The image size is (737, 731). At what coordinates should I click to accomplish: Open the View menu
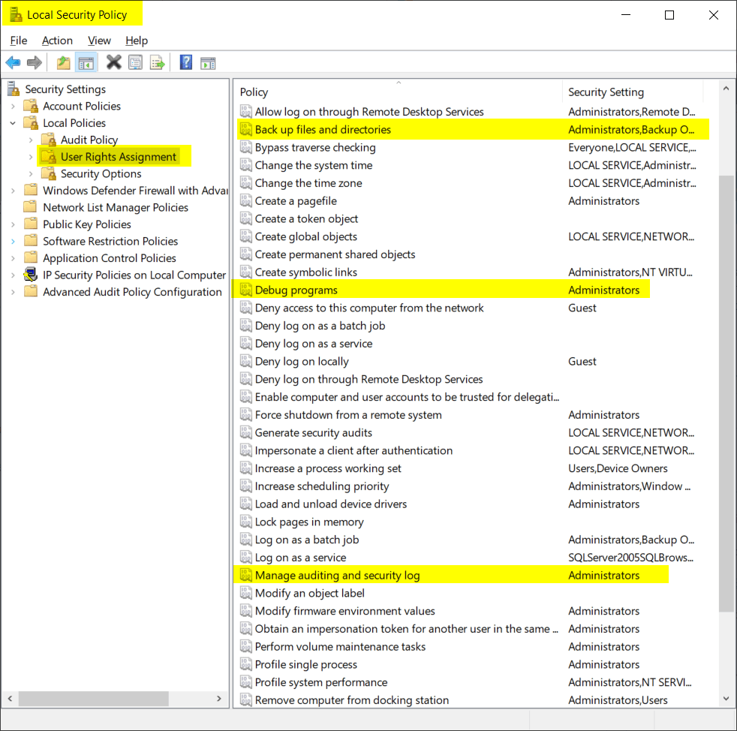99,41
